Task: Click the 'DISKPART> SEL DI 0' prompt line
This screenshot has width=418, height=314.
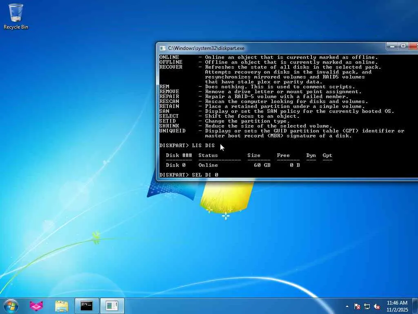Action: (x=189, y=175)
